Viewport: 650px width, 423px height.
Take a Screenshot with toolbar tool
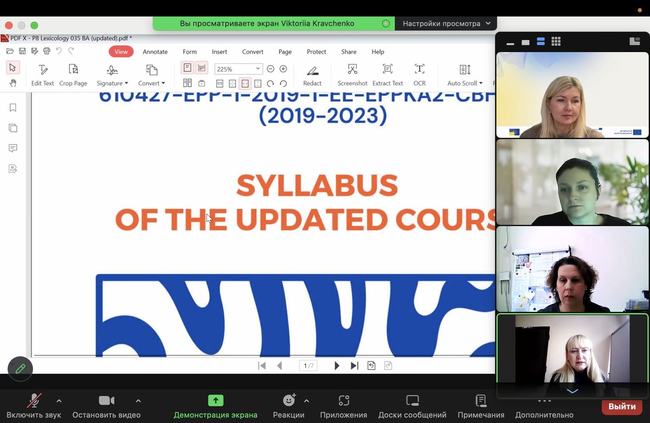pyautogui.click(x=352, y=75)
